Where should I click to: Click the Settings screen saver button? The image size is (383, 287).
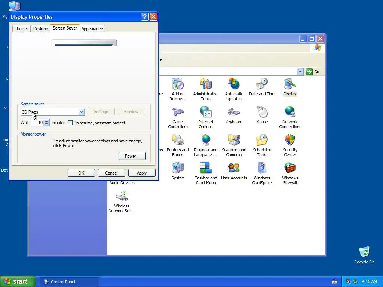[101, 111]
